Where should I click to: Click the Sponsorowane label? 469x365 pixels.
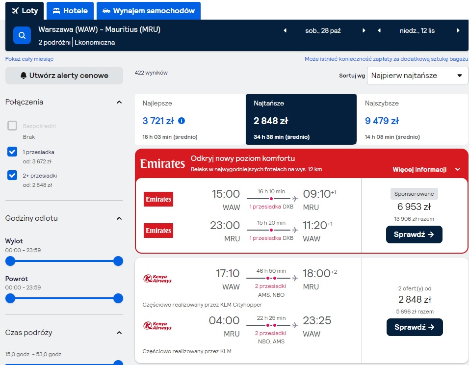point(414,194)
